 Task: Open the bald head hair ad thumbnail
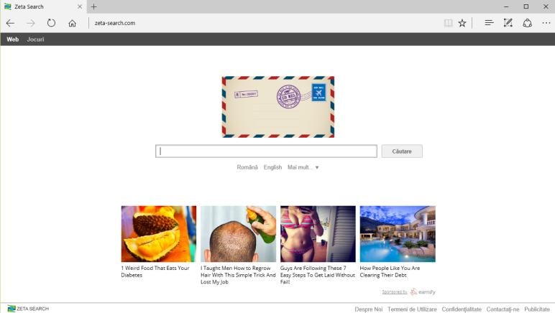pos(238,234)
